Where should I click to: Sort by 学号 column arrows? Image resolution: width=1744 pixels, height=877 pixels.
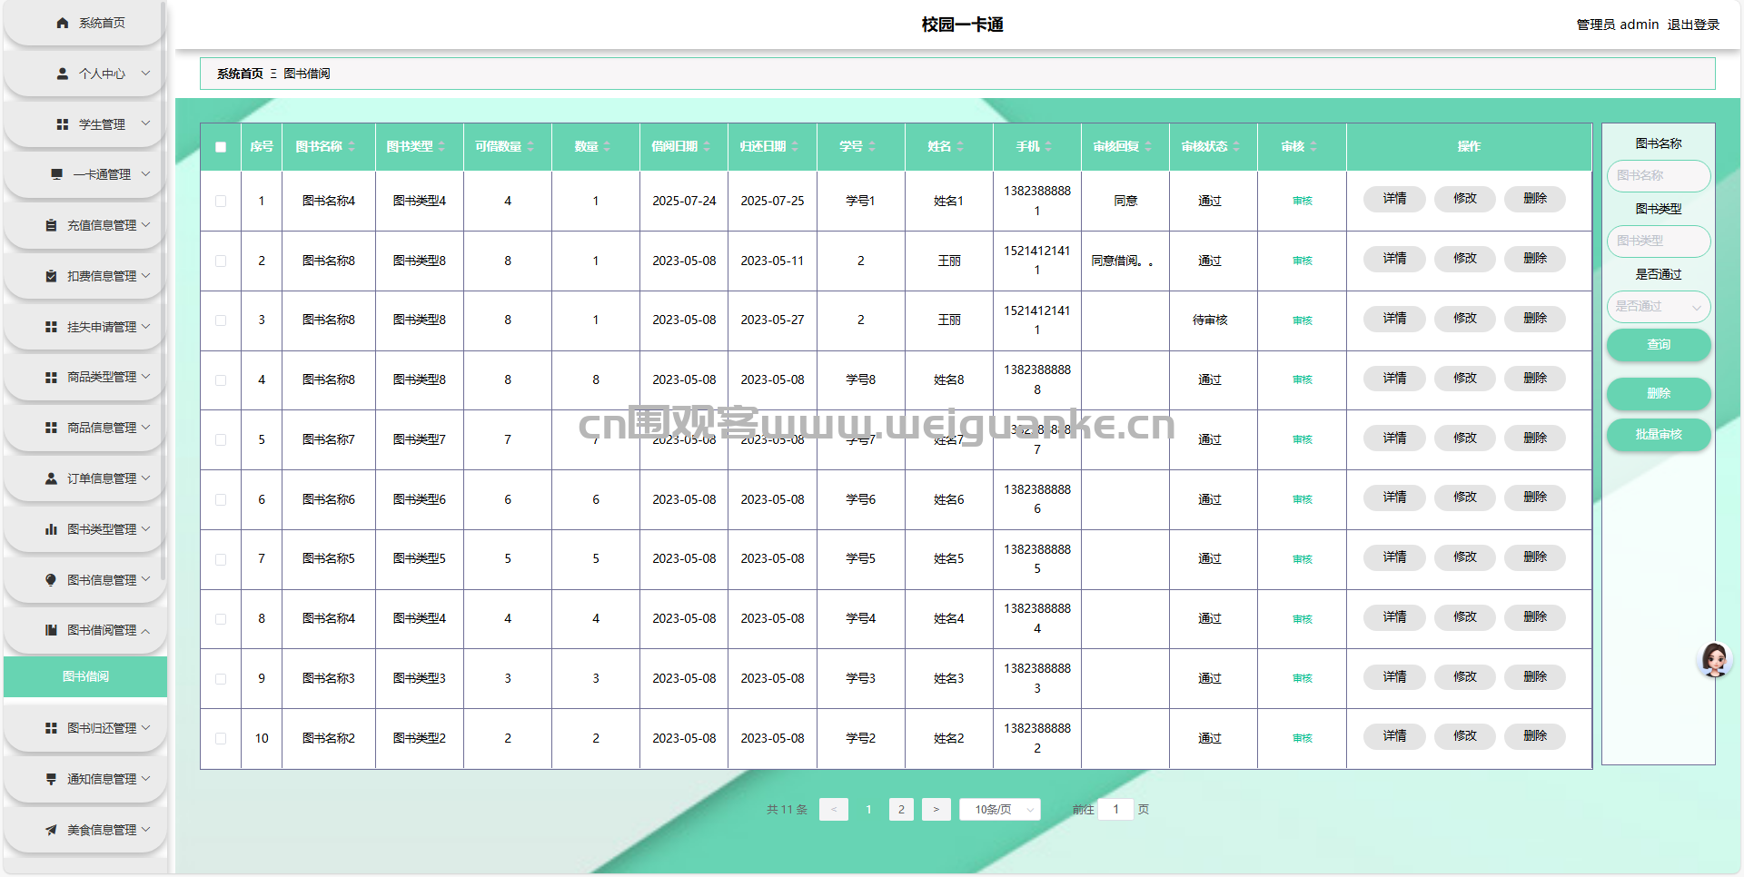tap(872, 146)
